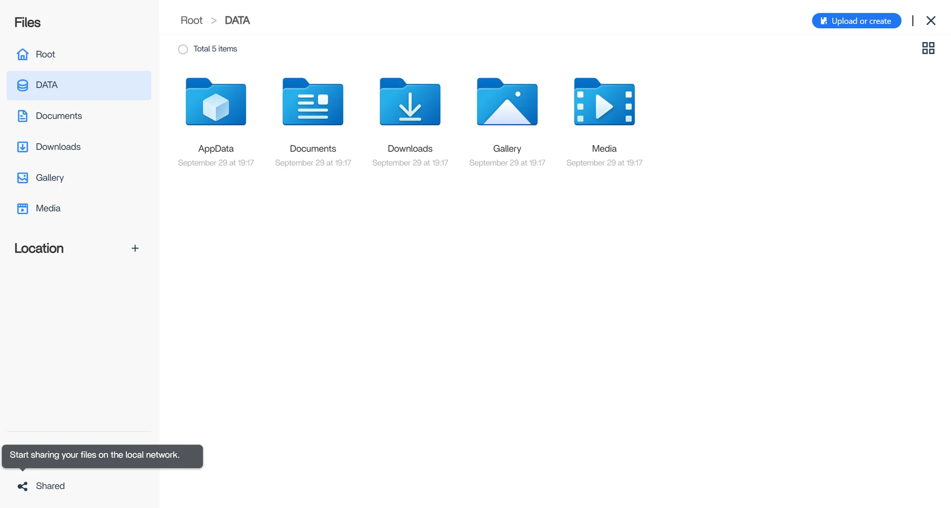Click the Files title heading
951x508 pixels.
point(27,22)
